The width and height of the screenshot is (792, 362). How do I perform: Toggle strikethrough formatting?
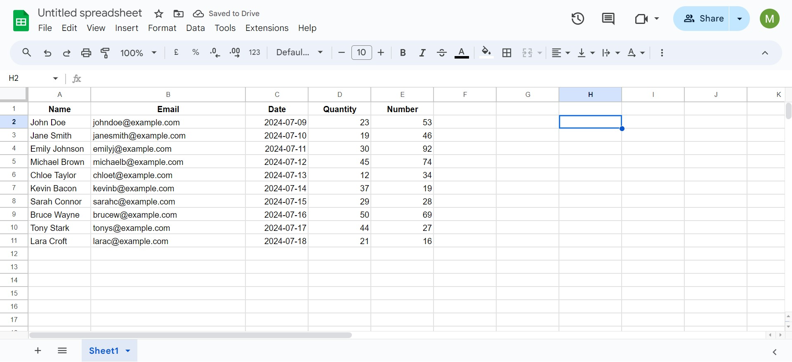[x=442, y=53]
